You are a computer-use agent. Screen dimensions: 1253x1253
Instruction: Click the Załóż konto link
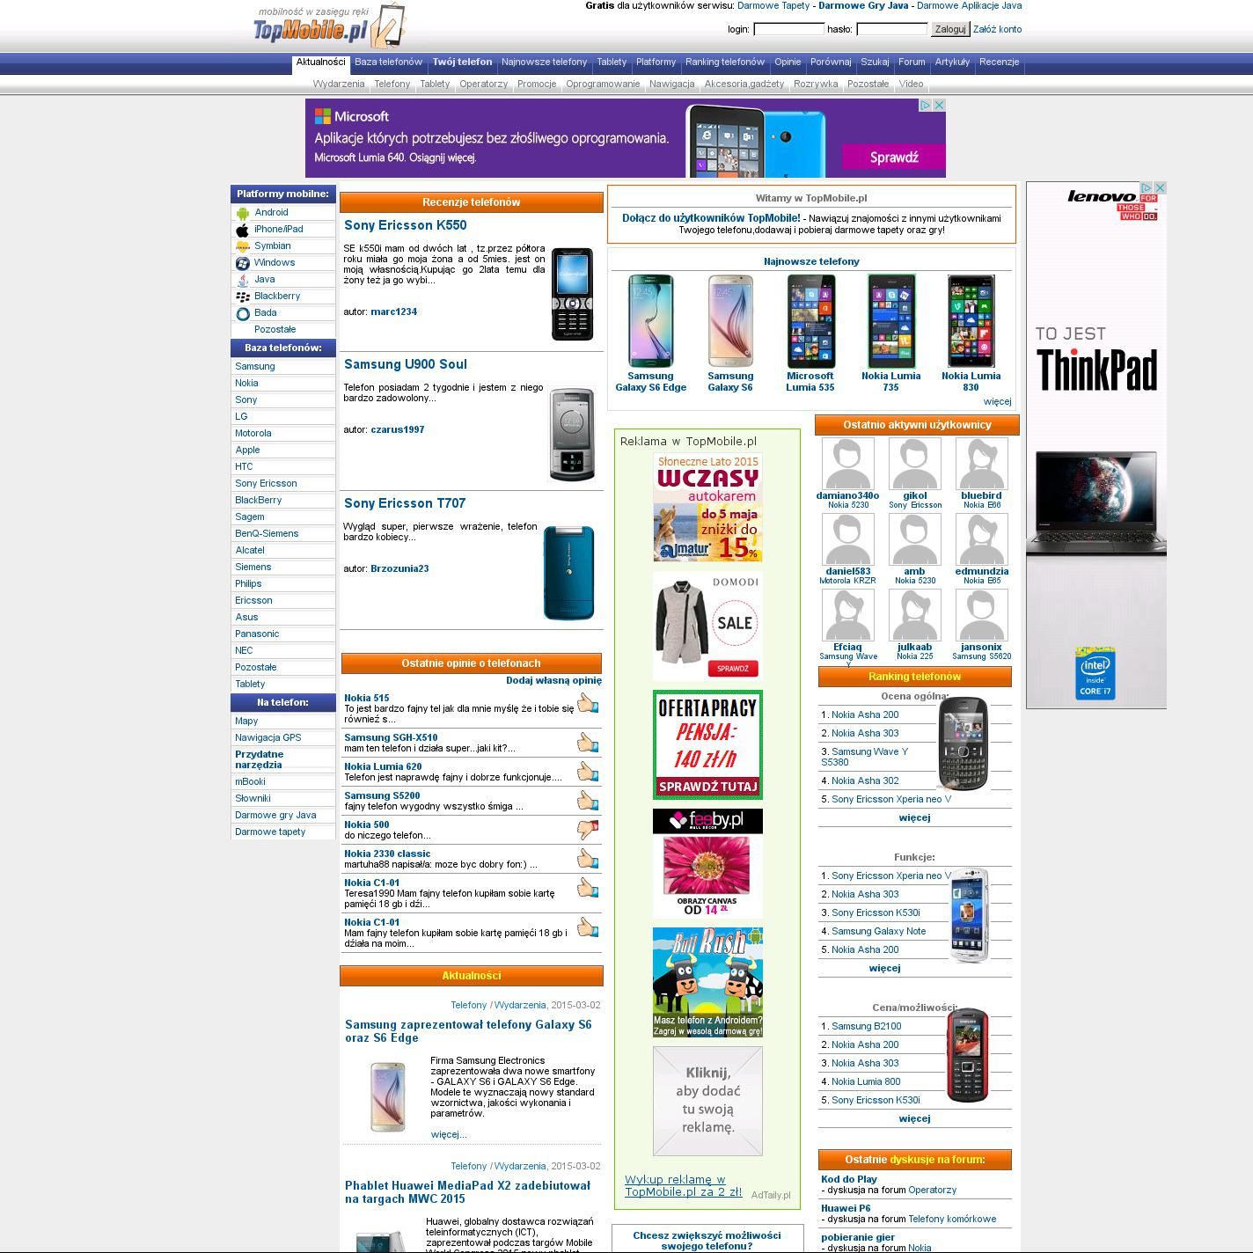(997, 29)
